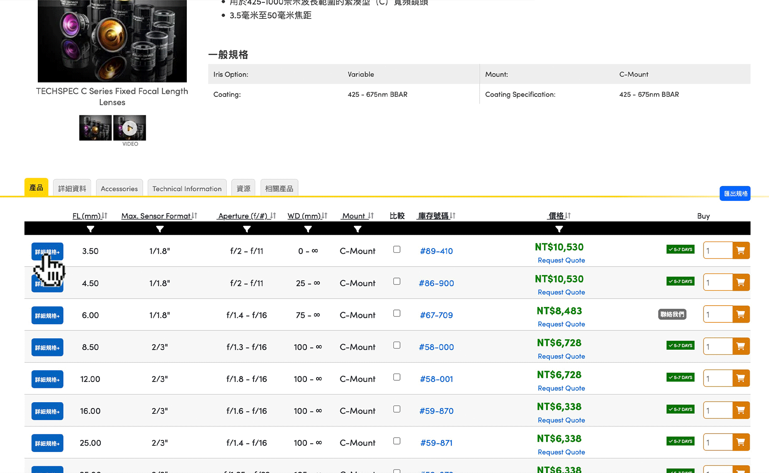Select compare checkbox for #59-870
Screen dimensions: 769x473
coord(397,409)
